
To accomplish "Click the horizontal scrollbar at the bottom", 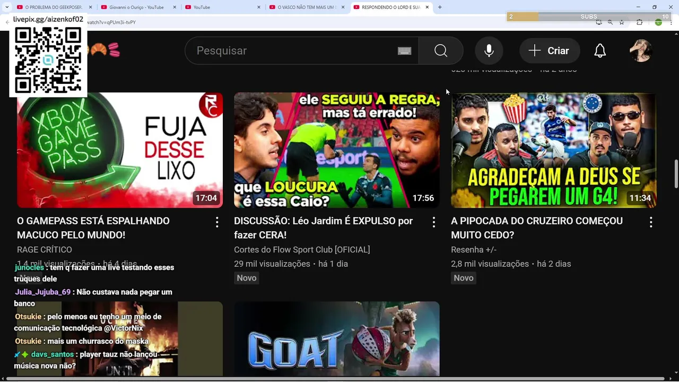I will 334,379.
